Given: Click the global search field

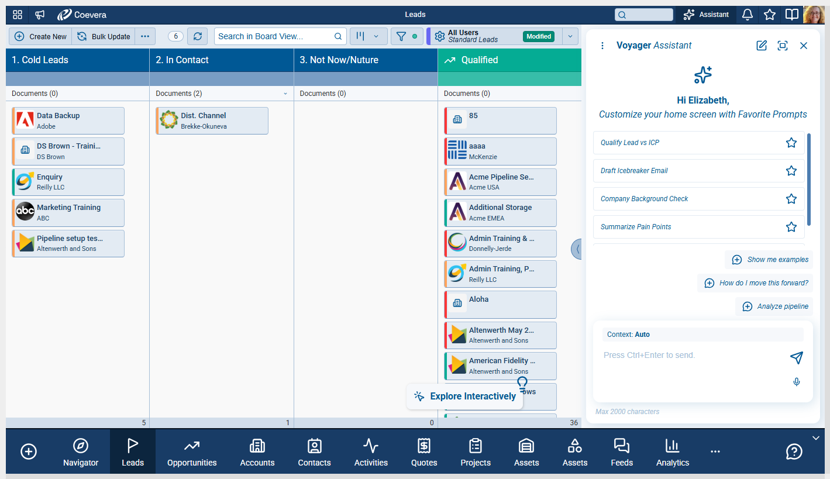Looking at the screenshot, I should (x=644, y=15).
